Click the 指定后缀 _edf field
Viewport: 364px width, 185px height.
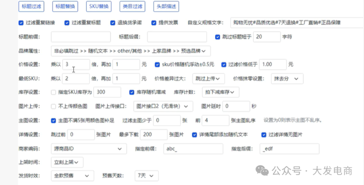click(x=290, y=149)
